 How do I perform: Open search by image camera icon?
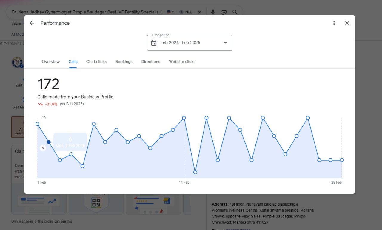[224, 12]
